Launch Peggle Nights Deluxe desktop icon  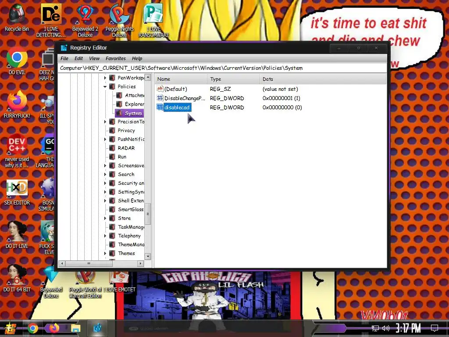pos(119,20)
